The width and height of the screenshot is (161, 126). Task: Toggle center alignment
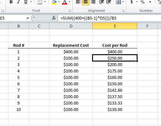[x=86, y=2]
